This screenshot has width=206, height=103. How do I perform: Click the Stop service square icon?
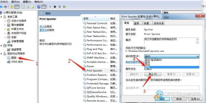[x=55, y=7]
